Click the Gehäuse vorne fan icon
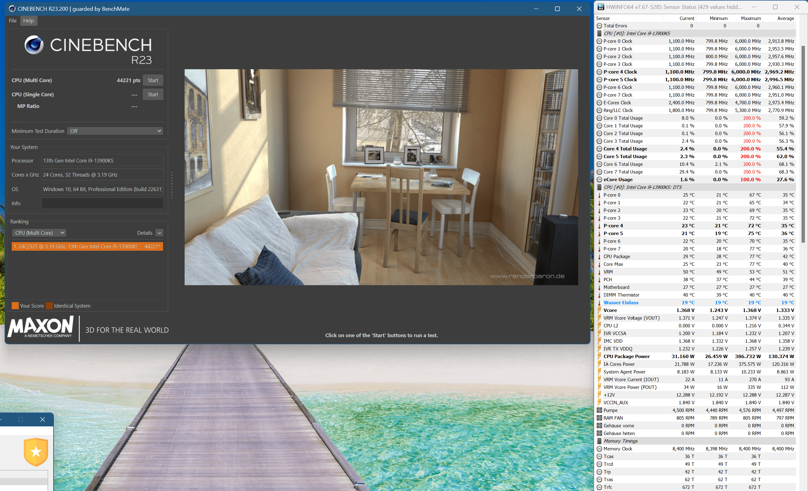The width and height of the screenshot is (808, 491). pos(599,426)
